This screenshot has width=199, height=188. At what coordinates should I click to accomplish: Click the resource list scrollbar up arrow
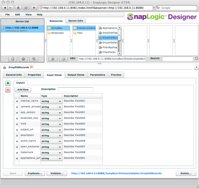(x=119, y=28)
